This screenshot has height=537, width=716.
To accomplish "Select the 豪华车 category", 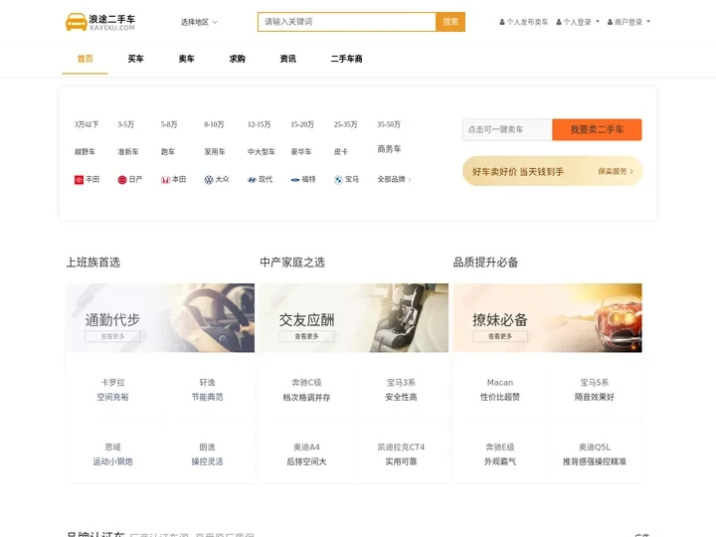I will click(301, 151).
